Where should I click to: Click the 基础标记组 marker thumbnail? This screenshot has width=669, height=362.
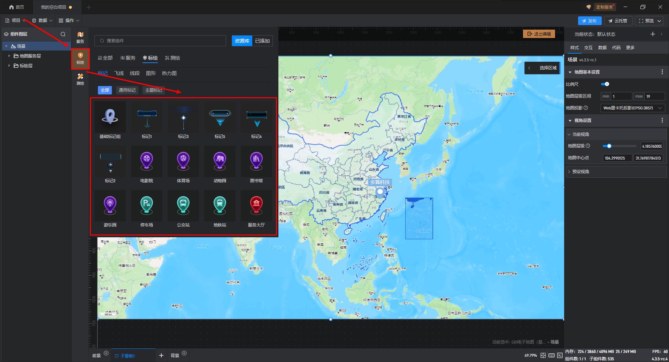tap(110, 117)
